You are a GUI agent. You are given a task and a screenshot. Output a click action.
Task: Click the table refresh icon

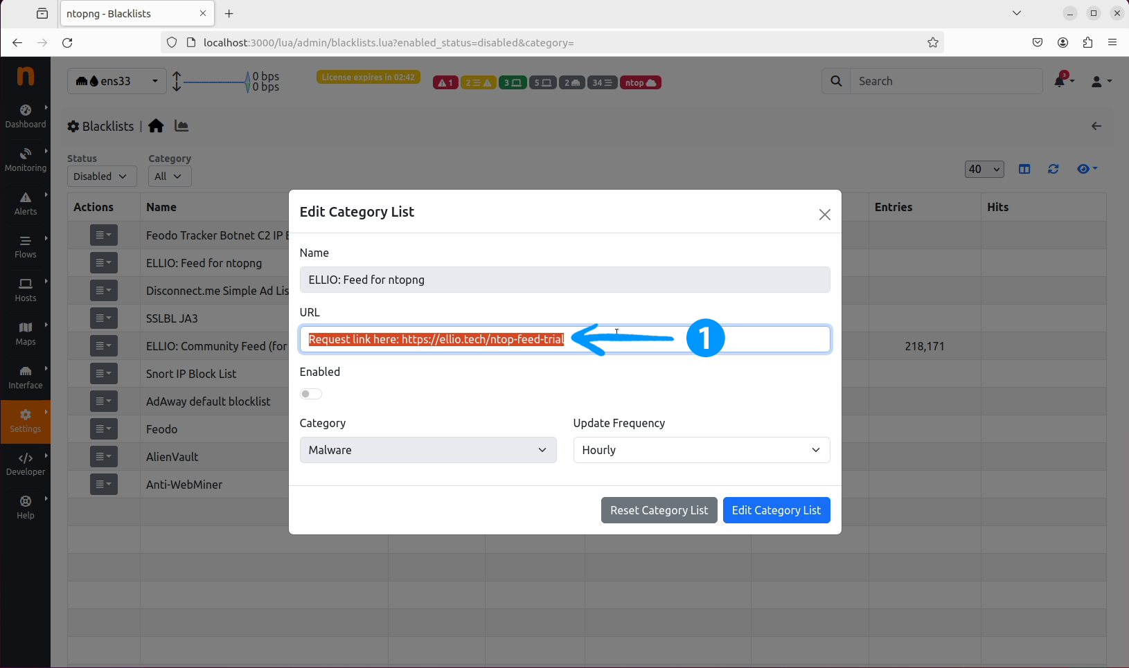point(1053,169)
